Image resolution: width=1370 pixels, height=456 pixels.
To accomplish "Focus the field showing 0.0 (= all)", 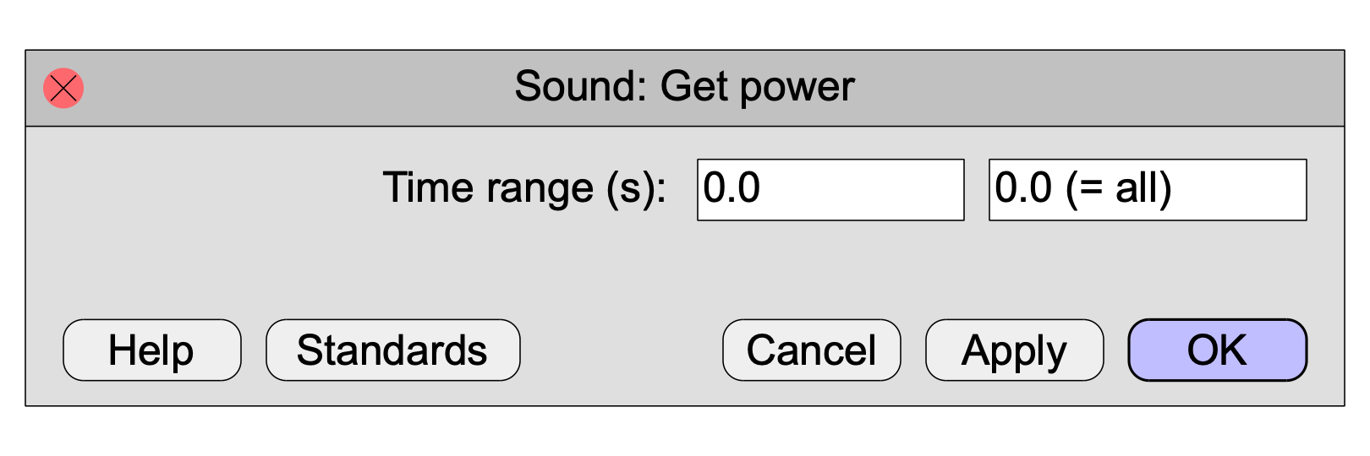I will pyautogui.click(x=1148, y=189).
